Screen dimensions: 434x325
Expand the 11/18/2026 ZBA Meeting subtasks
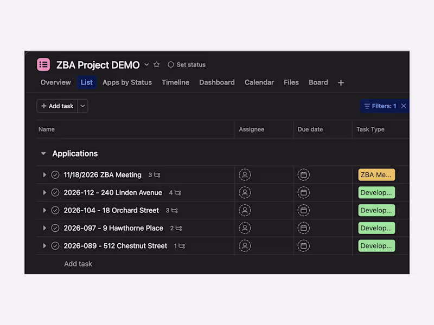point(44,174)
